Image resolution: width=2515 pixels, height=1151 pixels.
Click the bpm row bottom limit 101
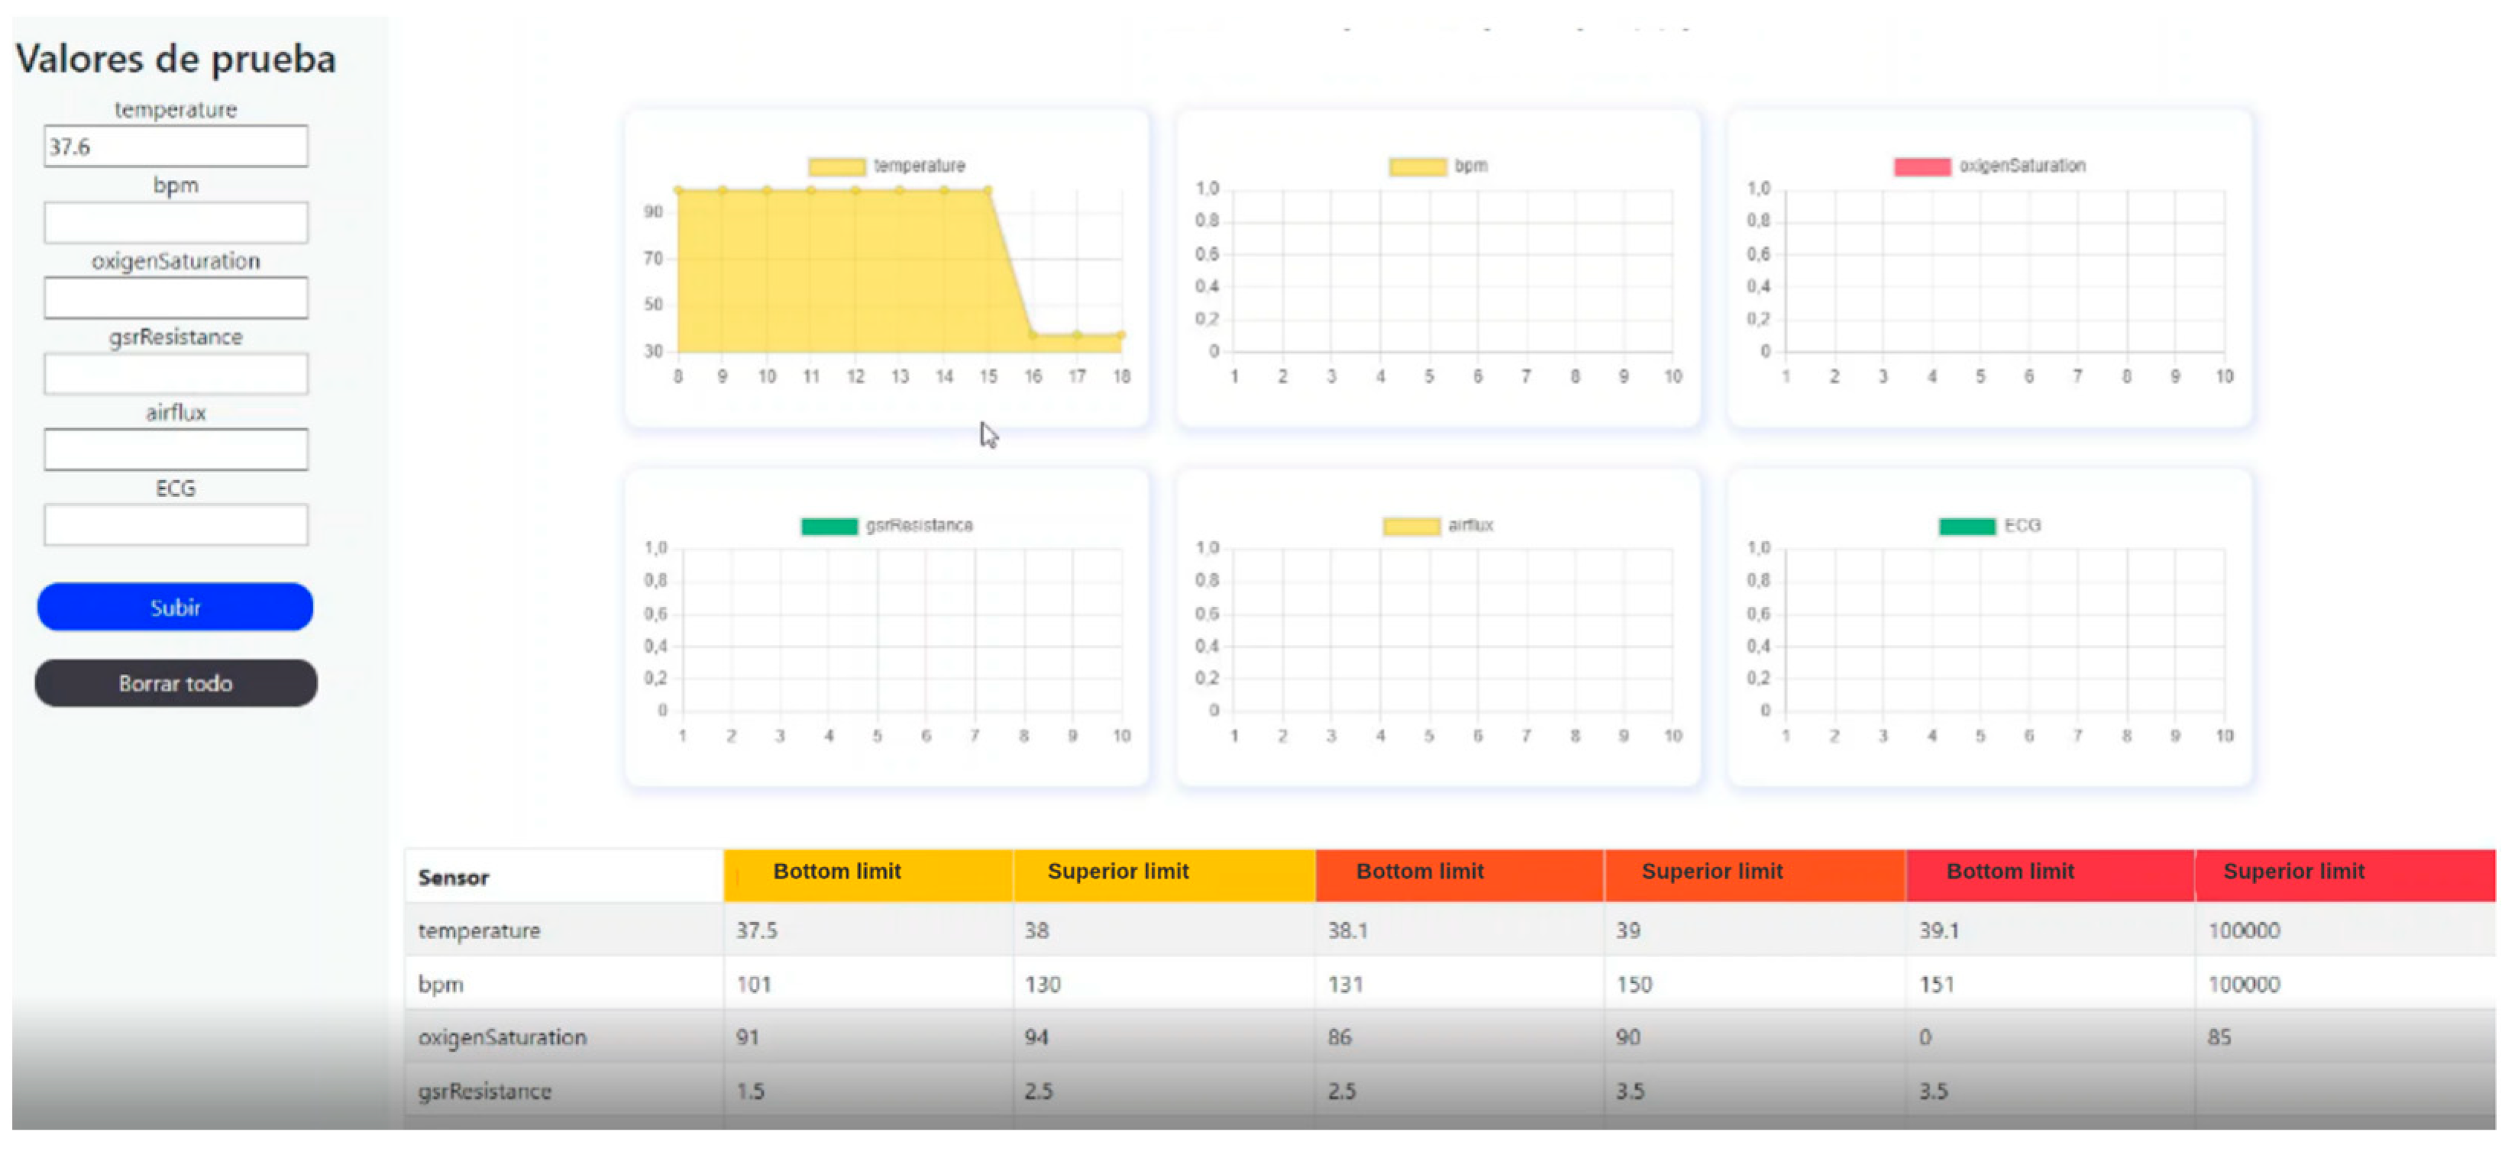(x=754, y=984)
